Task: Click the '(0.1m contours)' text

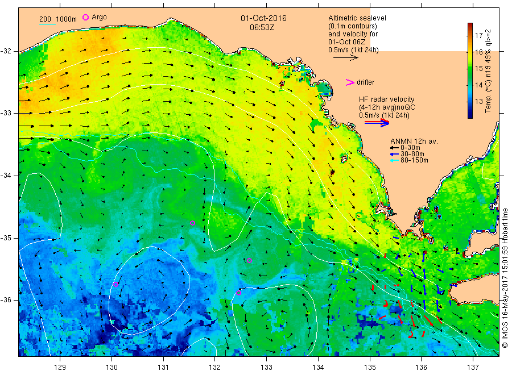Action: (x=353, y=26)
